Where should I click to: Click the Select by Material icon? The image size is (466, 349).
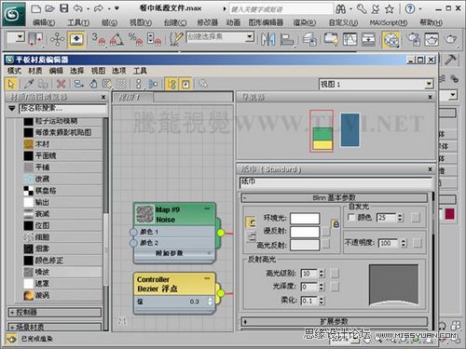[x=203, y=84]
